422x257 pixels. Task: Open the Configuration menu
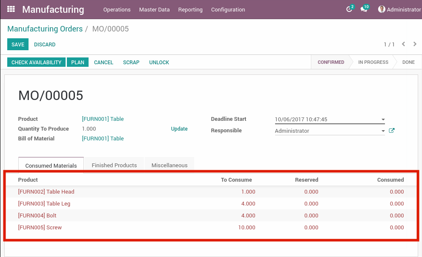(228, 10)
